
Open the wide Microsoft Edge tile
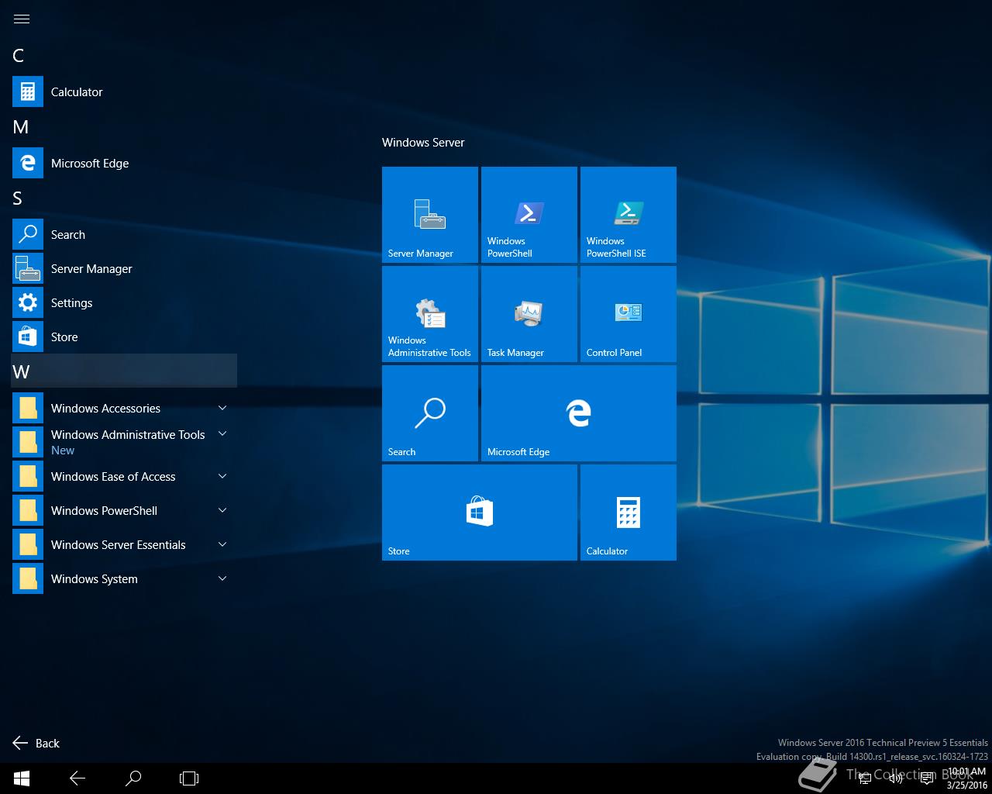579,413
